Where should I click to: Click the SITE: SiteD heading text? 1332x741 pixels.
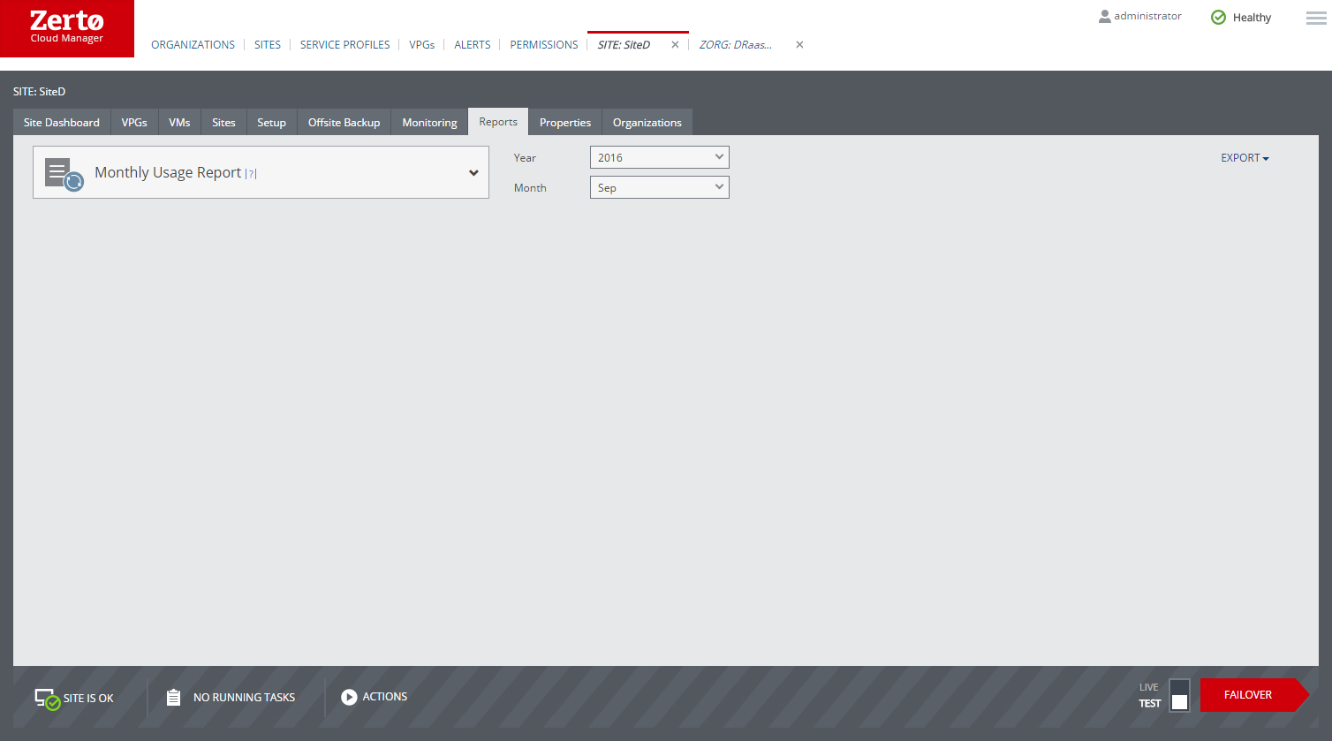point(39,91)
